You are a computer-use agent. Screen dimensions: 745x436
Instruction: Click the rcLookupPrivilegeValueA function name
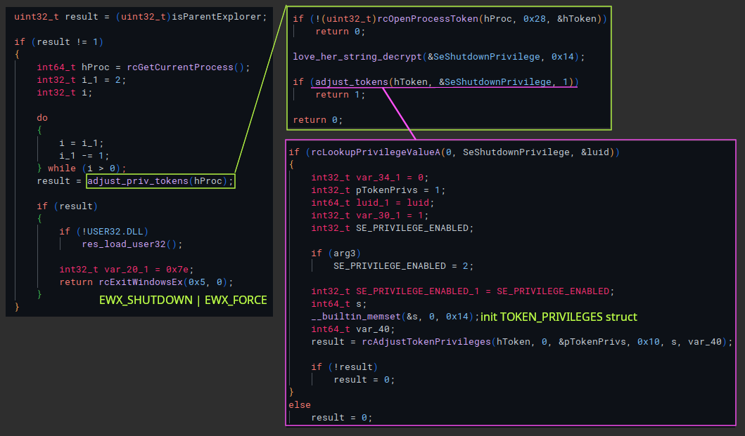(x=376, y=152)
